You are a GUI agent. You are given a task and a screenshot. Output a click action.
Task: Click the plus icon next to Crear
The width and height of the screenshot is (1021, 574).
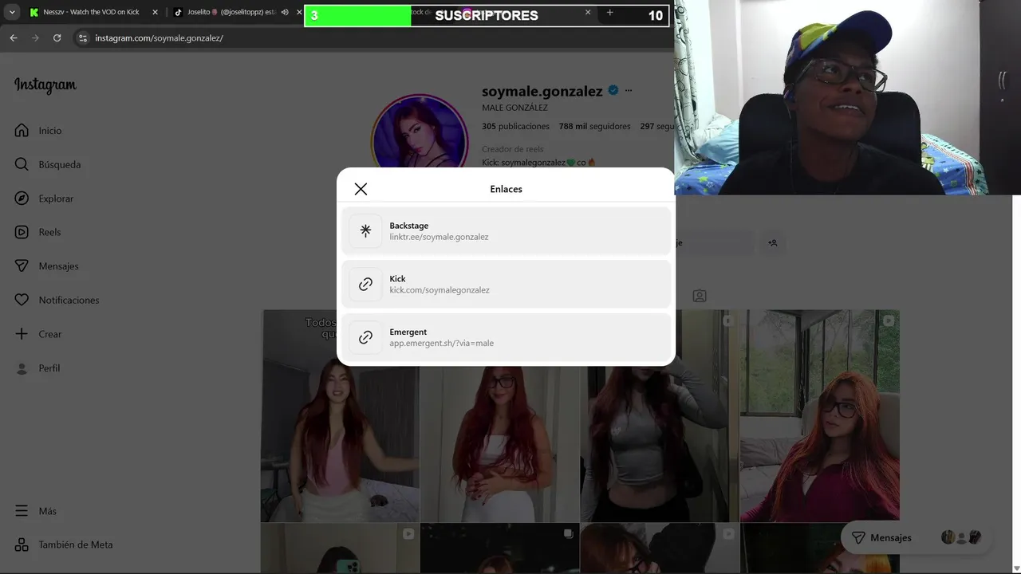[x=22, y=334]
